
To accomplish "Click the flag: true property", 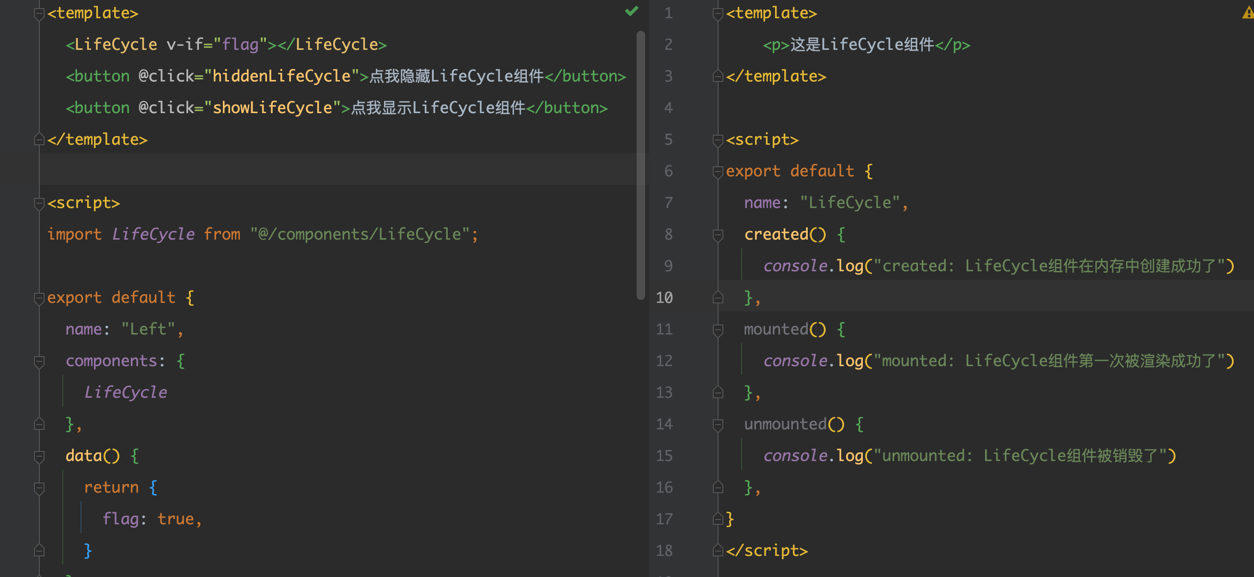I will 148,519.
